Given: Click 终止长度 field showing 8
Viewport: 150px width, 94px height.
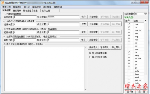Looking at the screenshot, I should (x=63, y=32).
